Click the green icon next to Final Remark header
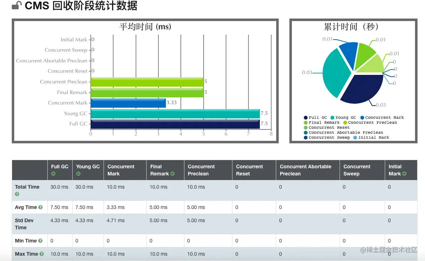 172,174
